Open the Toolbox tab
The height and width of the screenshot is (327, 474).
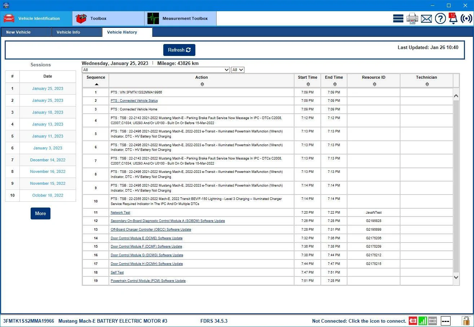(x=108, y=18)
